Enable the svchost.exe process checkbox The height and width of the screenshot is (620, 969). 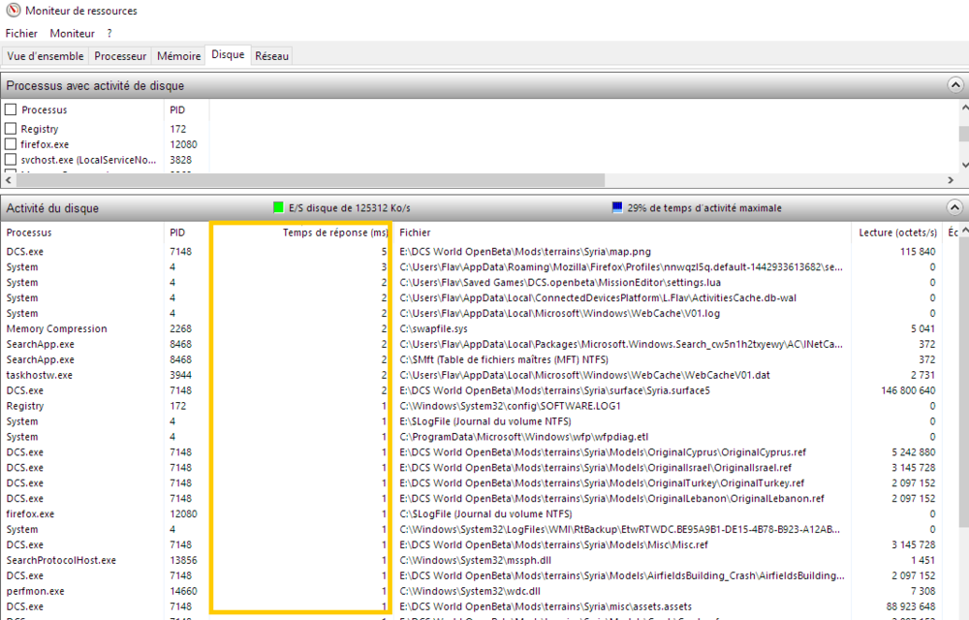(x=11, y=159)
